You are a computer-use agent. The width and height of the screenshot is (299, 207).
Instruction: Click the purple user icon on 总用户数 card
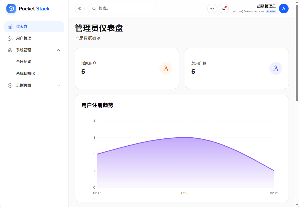(x=276, y=68)
